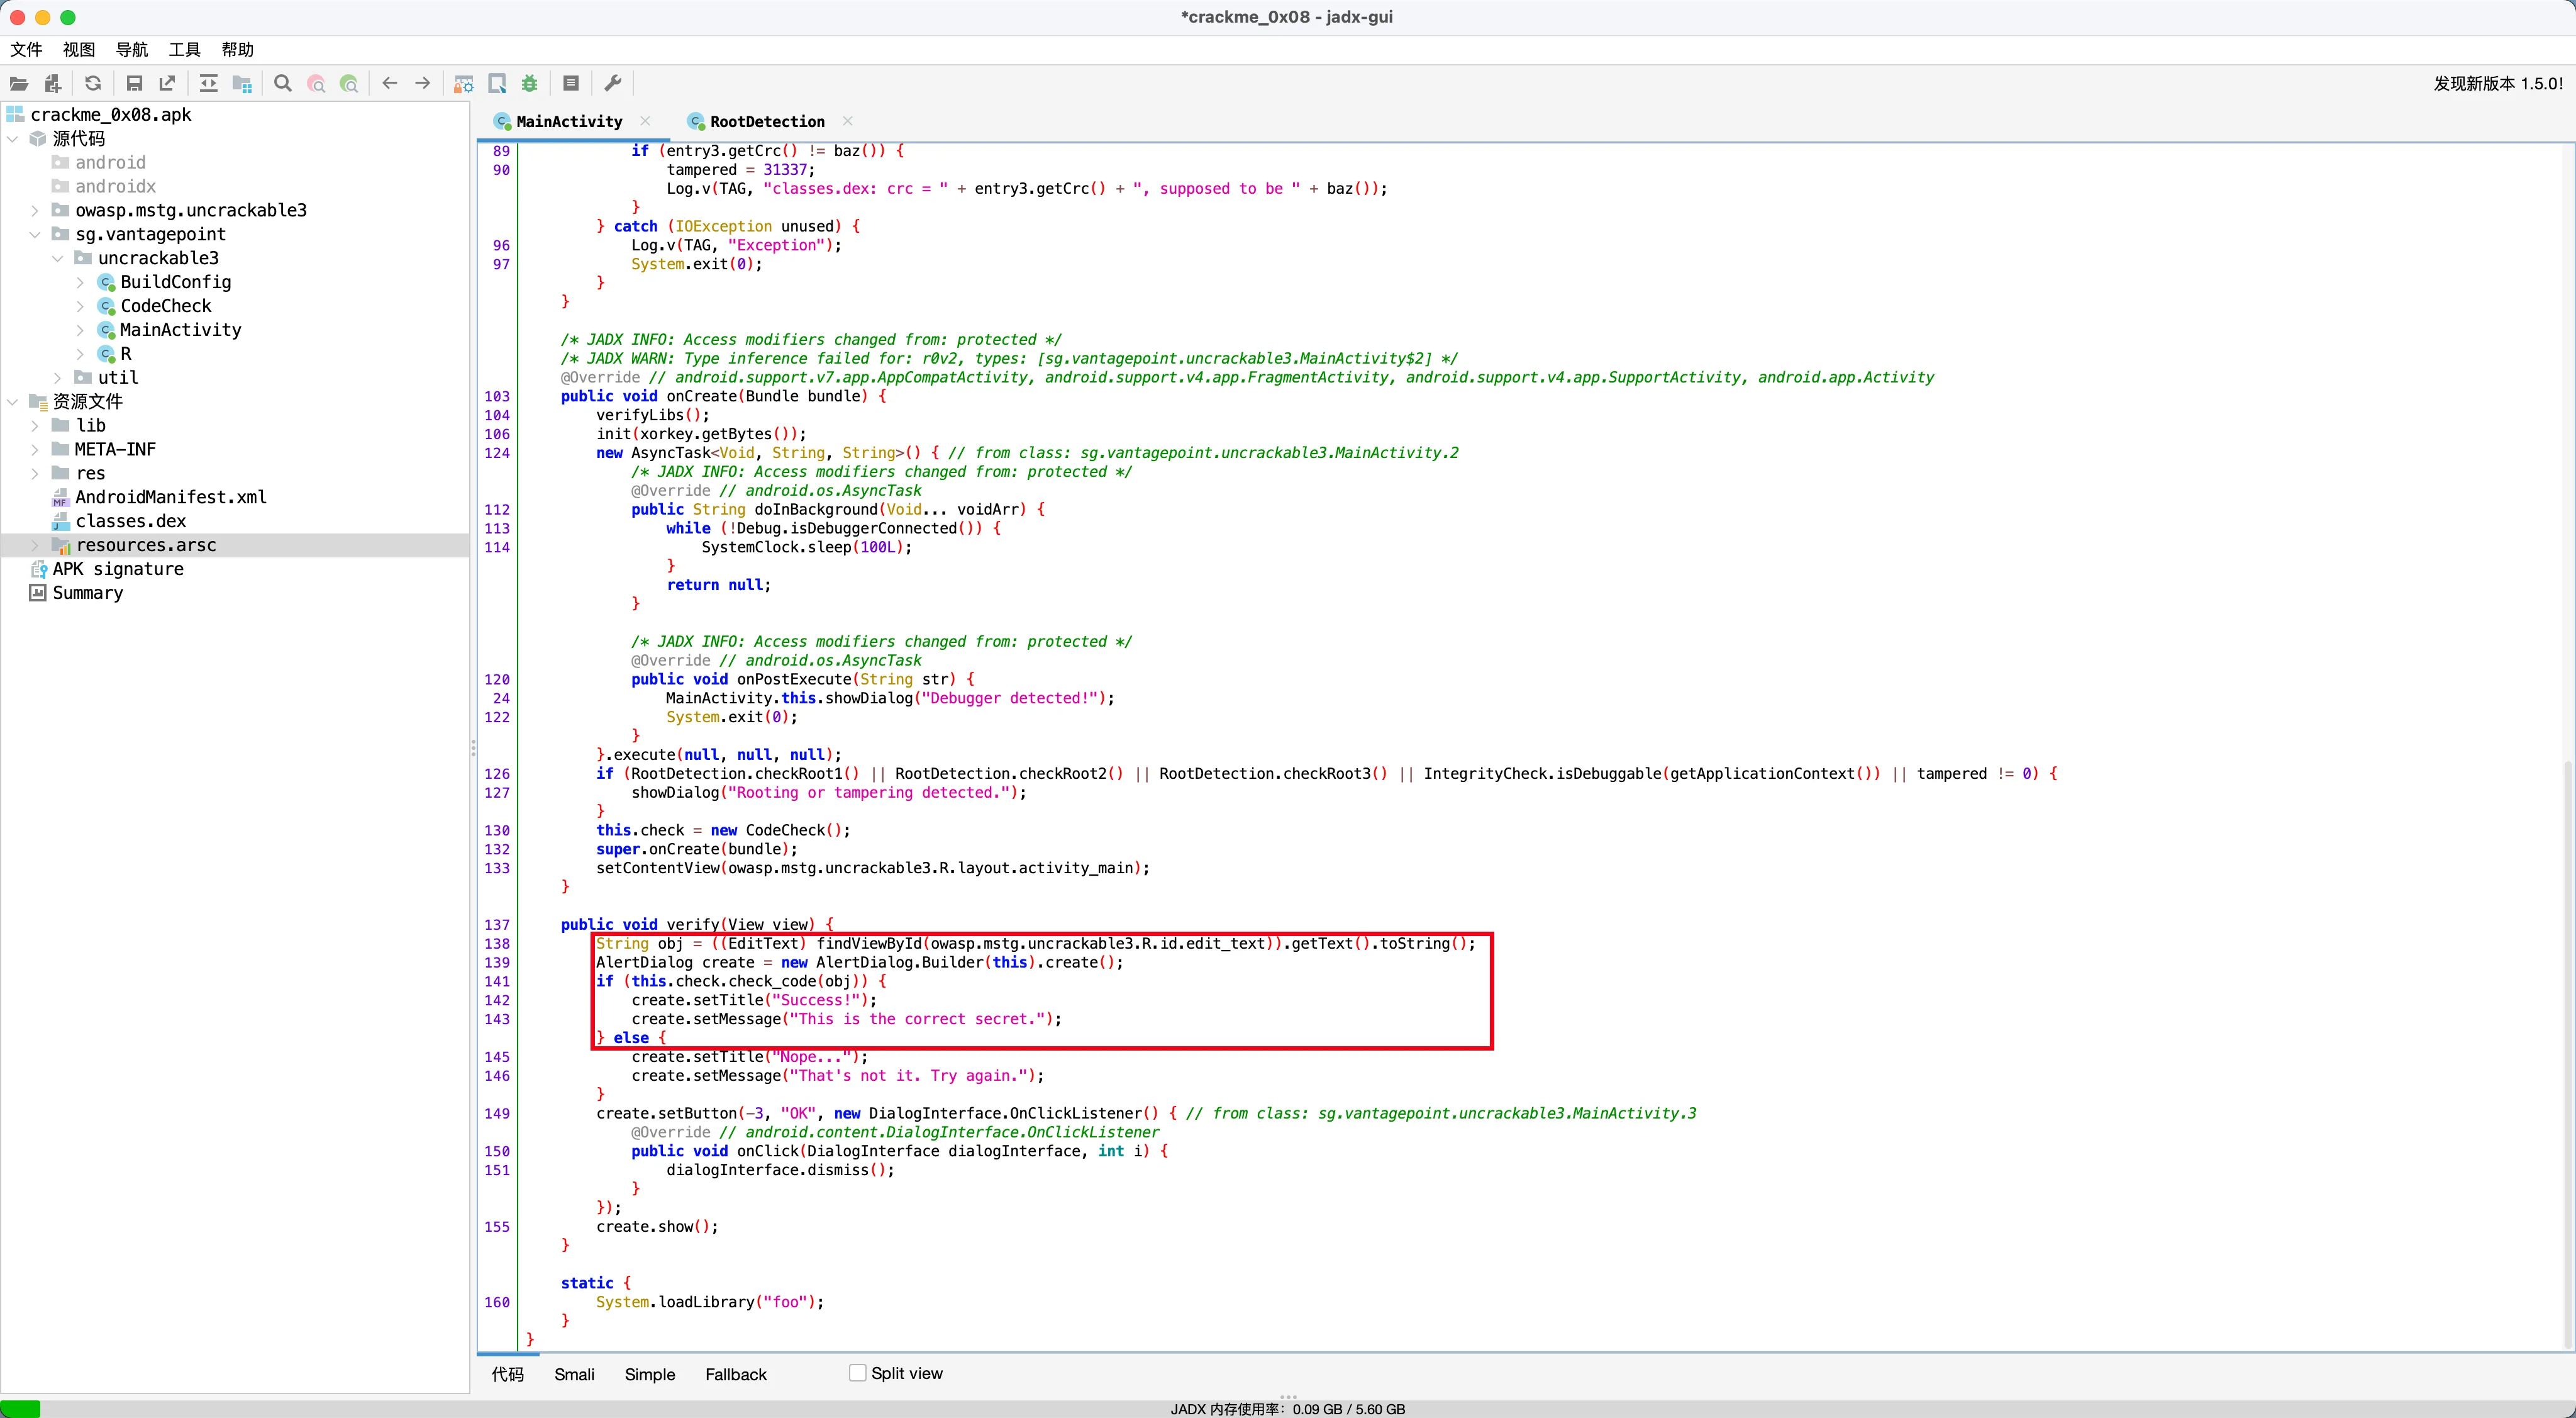
Task: Open class search with pink magnifier icon
Action: (316, 84)
